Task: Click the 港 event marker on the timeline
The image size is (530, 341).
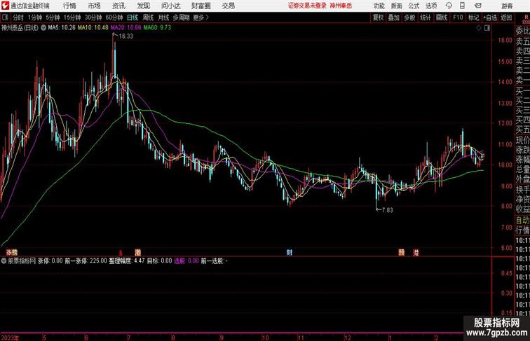Action: point(416,252)
